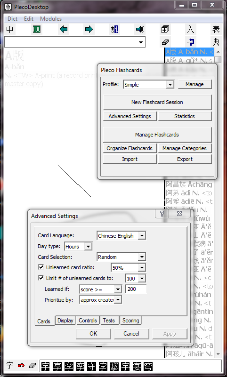The width and height of the screenshot is (227, 377).
Task: Click the eraser icon beside handwriting candidates
Action: coord(32,366)
